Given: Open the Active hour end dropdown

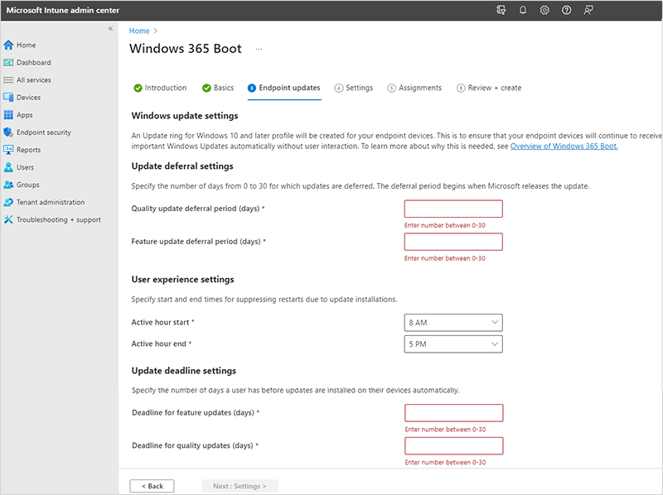Looking at the screenshot, I should [453, 344].
